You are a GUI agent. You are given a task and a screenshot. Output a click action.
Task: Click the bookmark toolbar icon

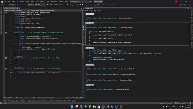(112, 5)
